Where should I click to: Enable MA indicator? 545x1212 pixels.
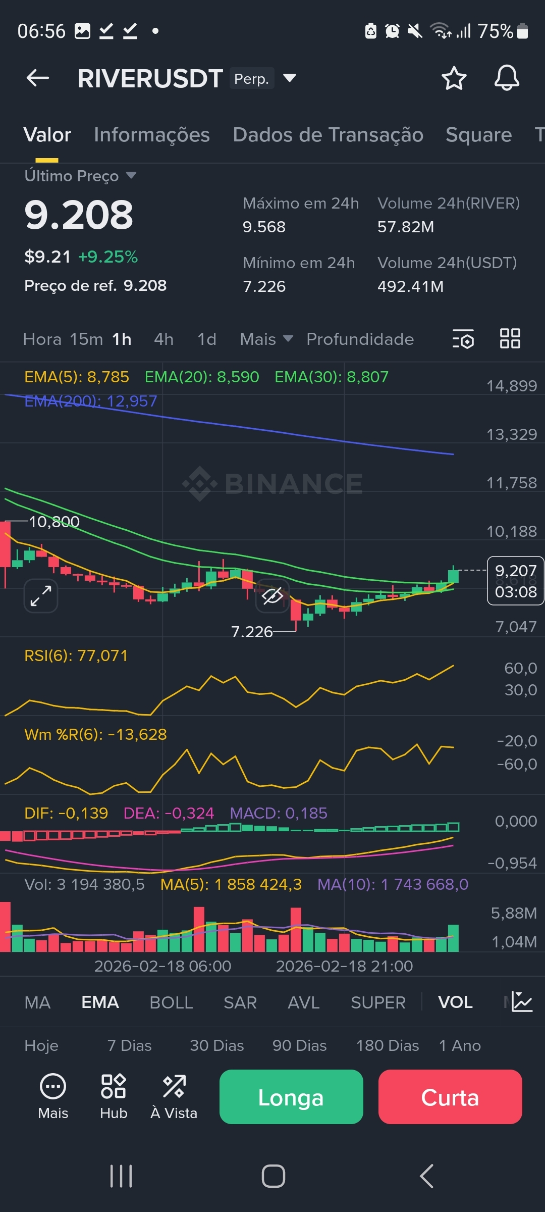click(x=37, y=1002)
